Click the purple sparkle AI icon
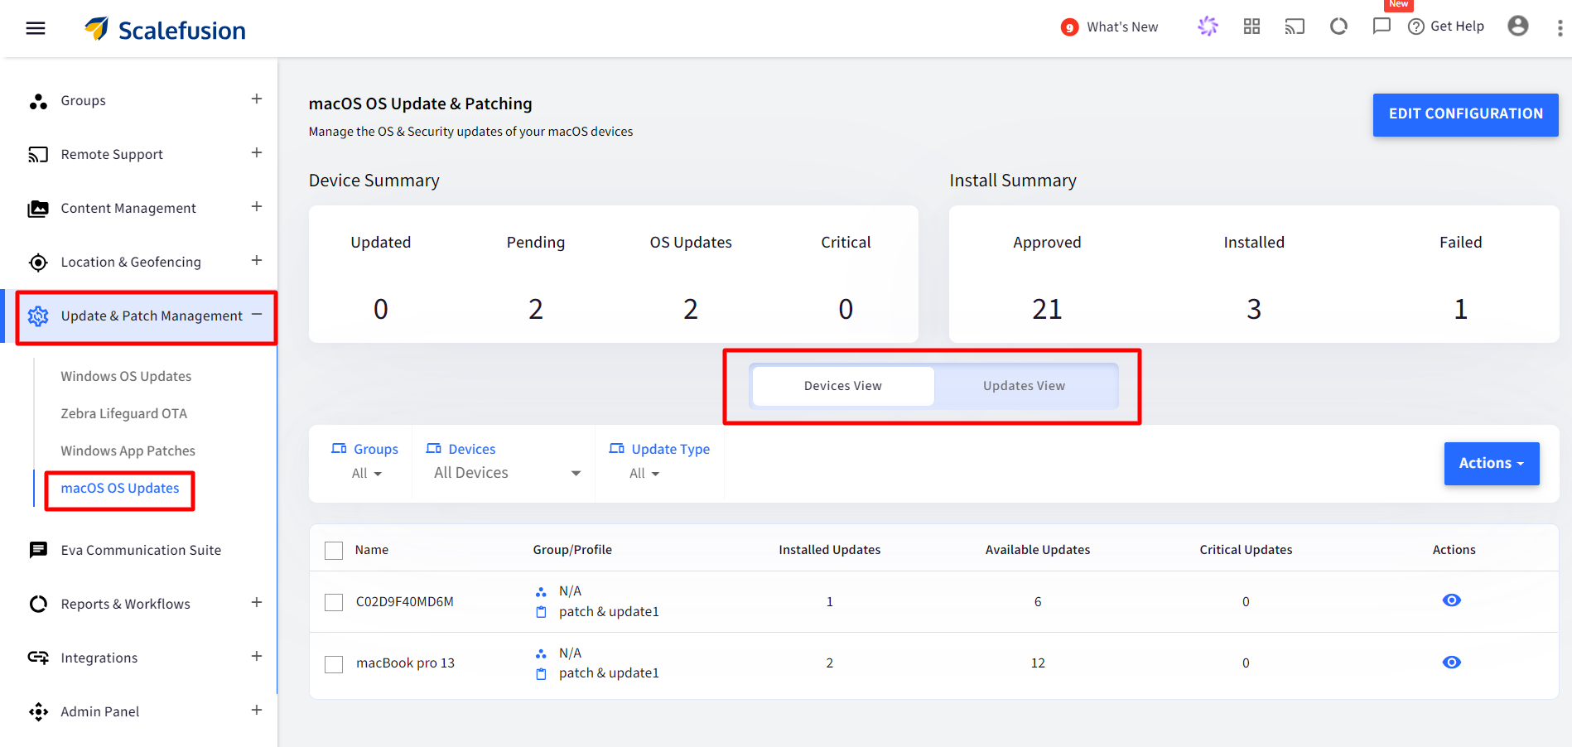Screen dimensions: 1572x747 1208,27
